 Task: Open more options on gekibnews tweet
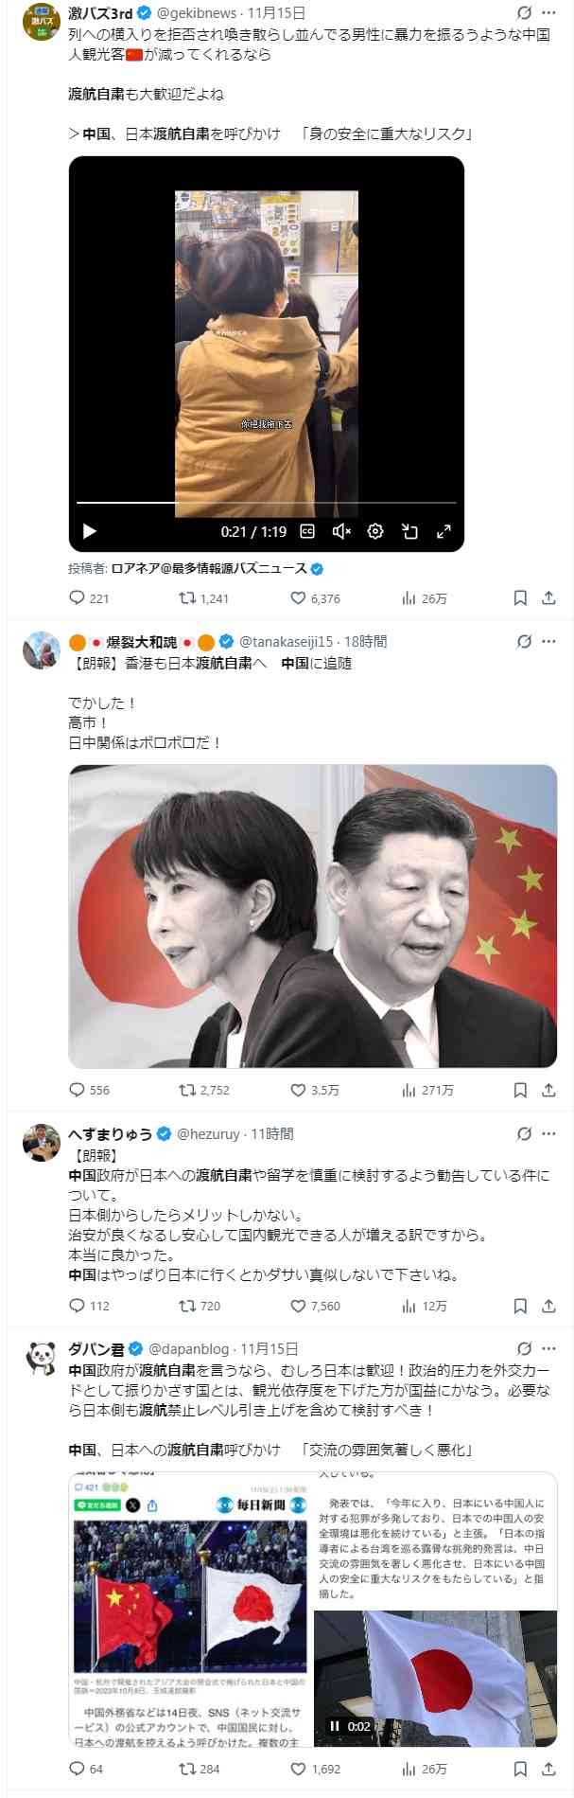coord(549,13)
